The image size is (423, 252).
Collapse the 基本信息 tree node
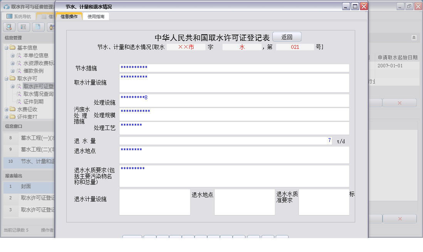pyautogui.click(x=7, y=48)
